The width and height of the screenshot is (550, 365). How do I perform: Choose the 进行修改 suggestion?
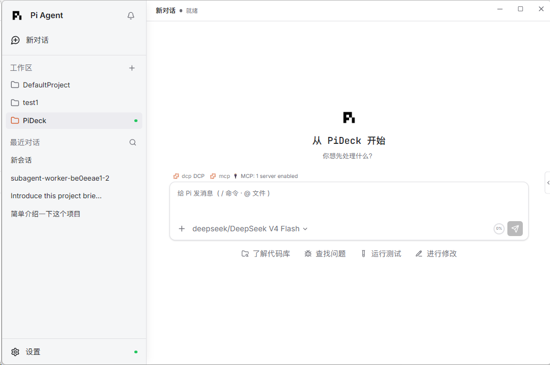[x=436, y=254]
